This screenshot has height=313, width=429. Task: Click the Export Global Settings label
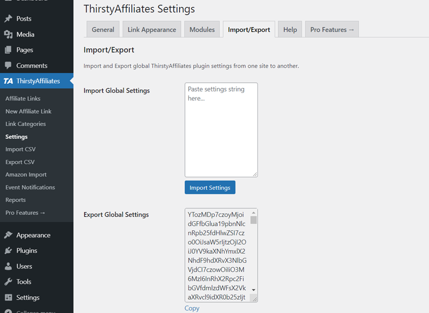116,214
